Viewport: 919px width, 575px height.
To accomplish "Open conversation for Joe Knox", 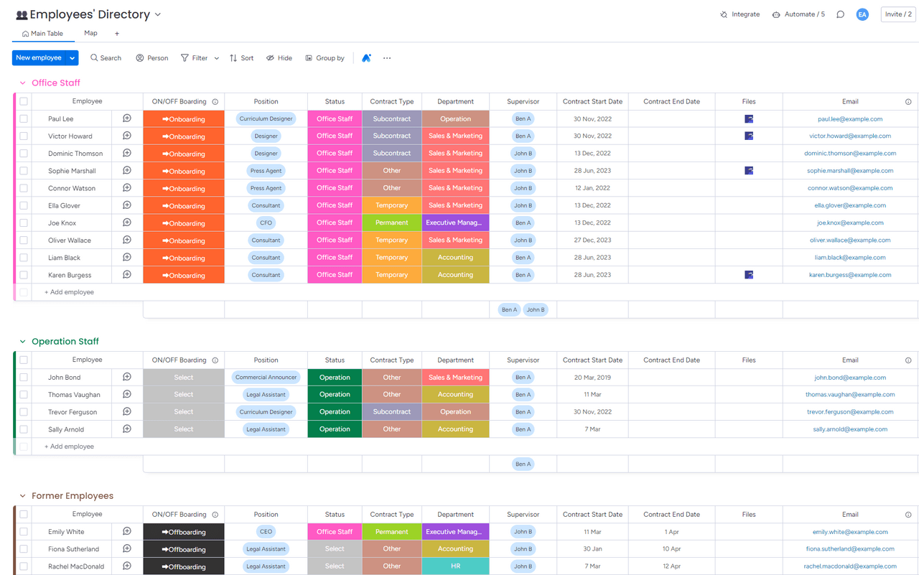I will pyautogui.click(x=127, y=223).
